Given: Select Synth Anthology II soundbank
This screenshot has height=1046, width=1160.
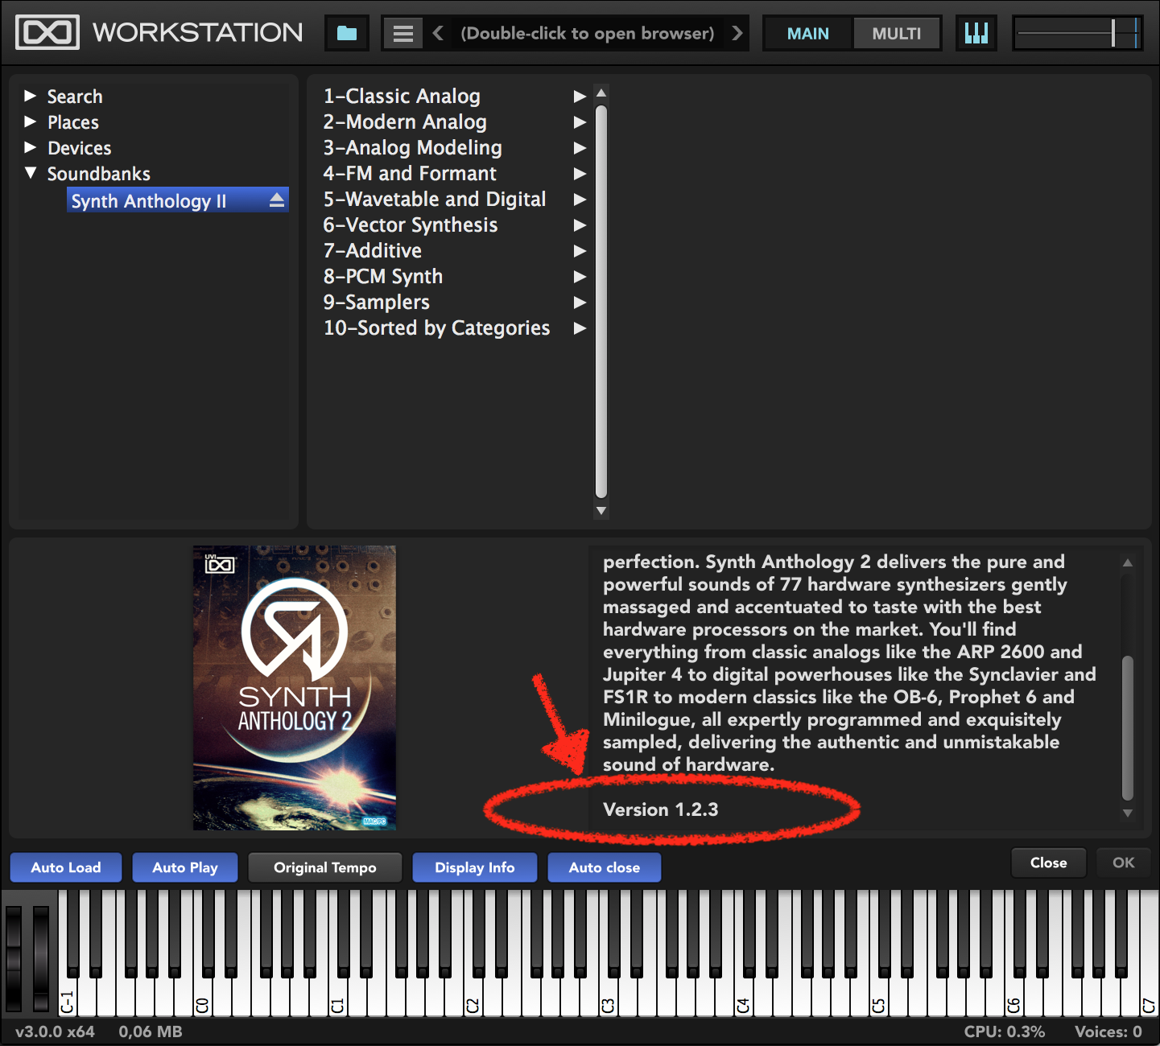Looking at the screenshot, I should [x=177, y=200].
